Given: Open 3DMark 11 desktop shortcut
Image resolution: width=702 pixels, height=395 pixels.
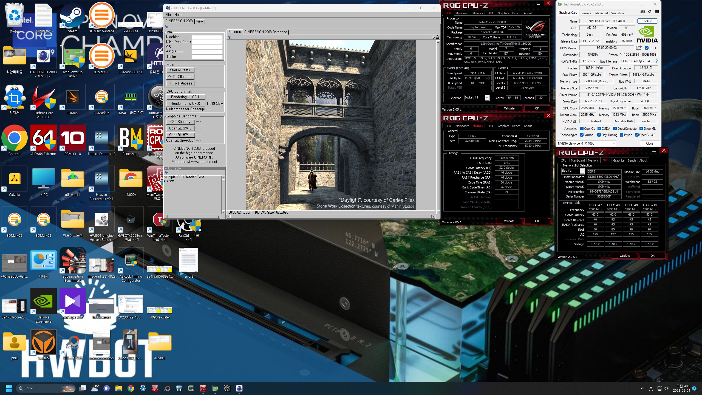Looking at the screenshot, I should (x=101, y=58).
